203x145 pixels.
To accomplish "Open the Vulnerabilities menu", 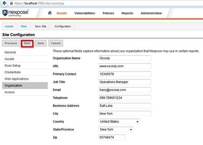I will [x=85, y=13].
